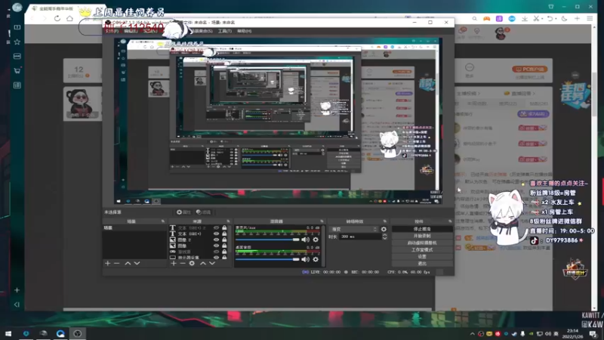Click the microphone/Aux volume slider
The image size is (604, 340).
(267, 240)
